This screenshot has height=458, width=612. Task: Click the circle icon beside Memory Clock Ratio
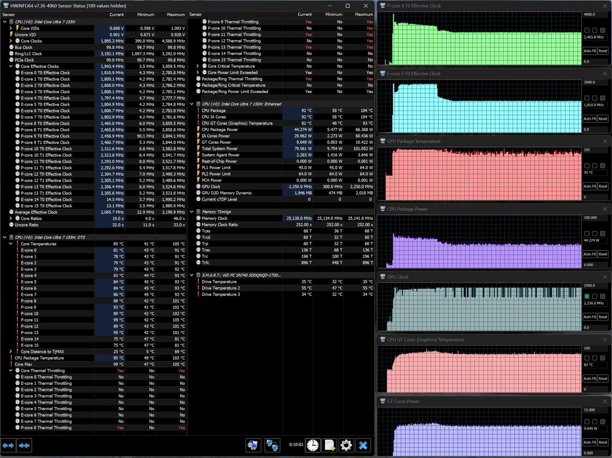[199, 224]
